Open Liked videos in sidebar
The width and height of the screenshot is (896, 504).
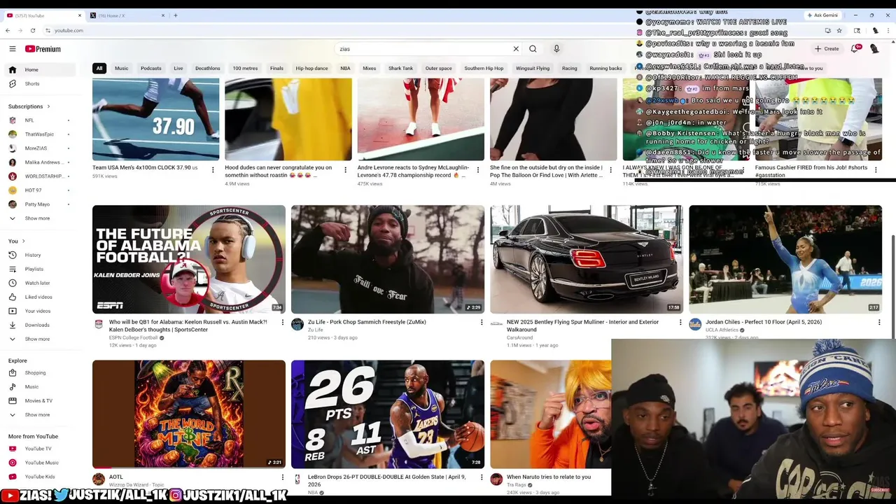(38, 297)
